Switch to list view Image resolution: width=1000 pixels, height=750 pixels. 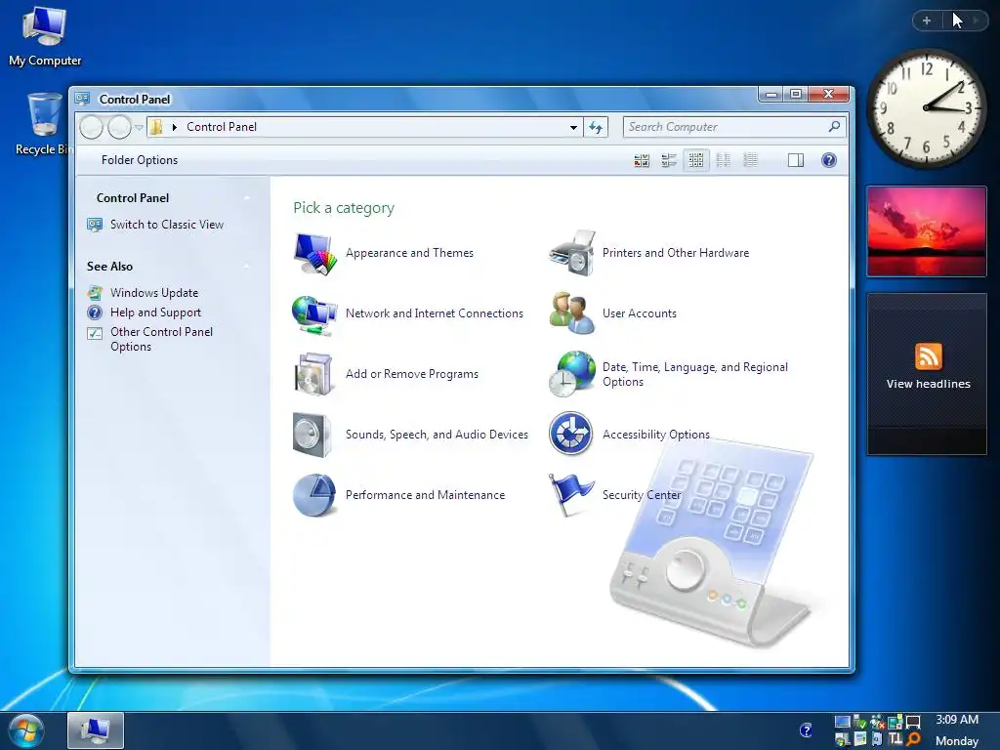pyautogui.click(x=724, y=160)
